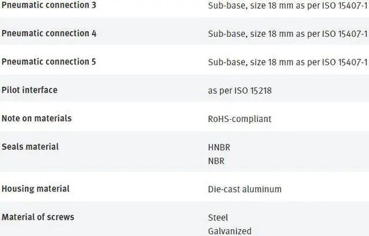
Task: Select the 'Pilot interface' row label
Action: tap(29, 90)
